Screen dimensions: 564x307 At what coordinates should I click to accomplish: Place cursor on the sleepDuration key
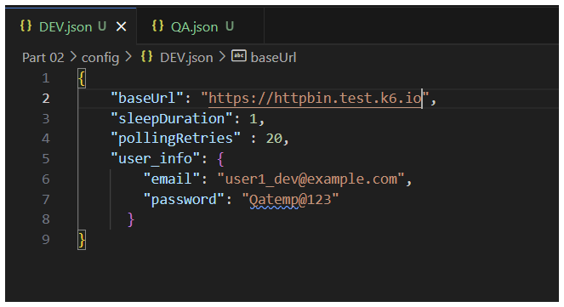[172, 118]
